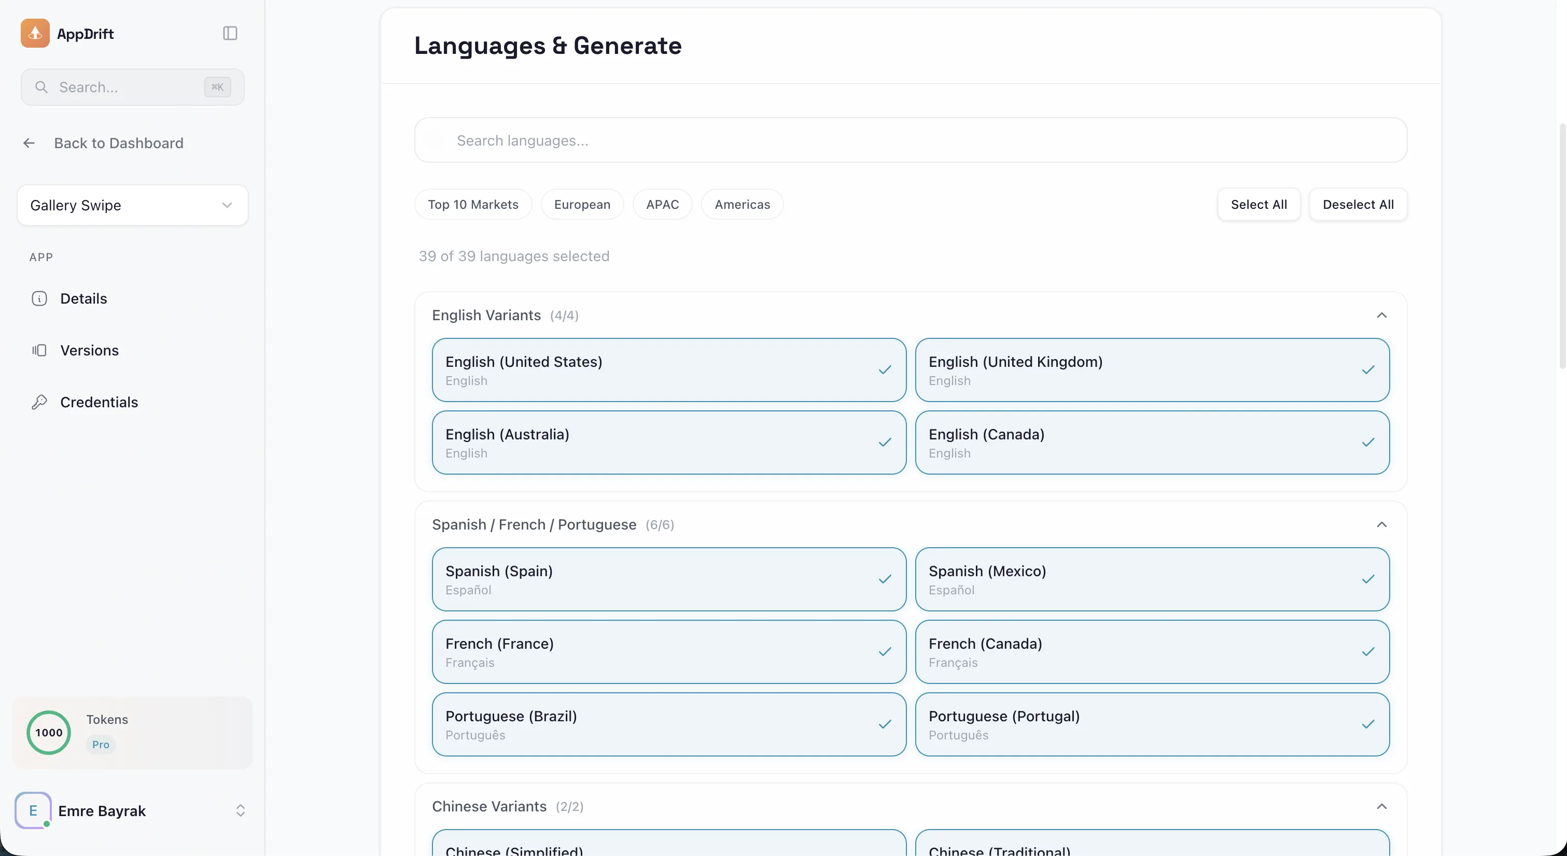This screenshot has height=856, width=1567.
Task: Click "39 of 39 languages selected" text
Action: (x=514, y=256)
